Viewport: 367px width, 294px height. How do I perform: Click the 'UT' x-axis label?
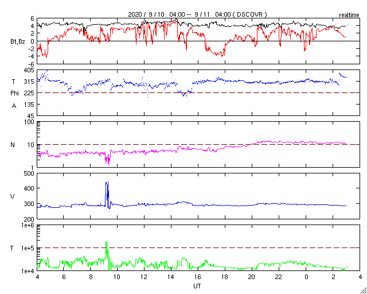[x=197, y=286]
